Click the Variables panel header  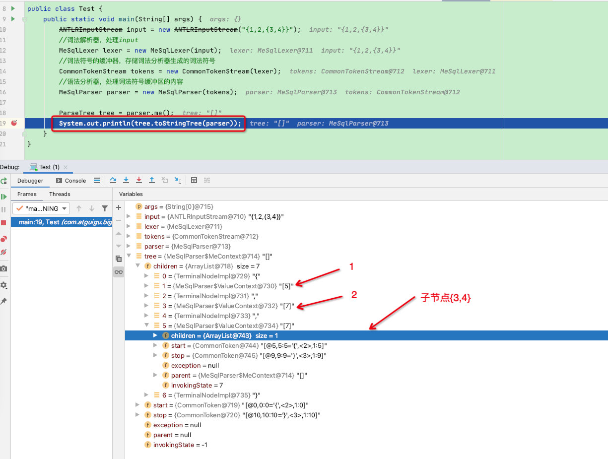click(x=131, y=194)
